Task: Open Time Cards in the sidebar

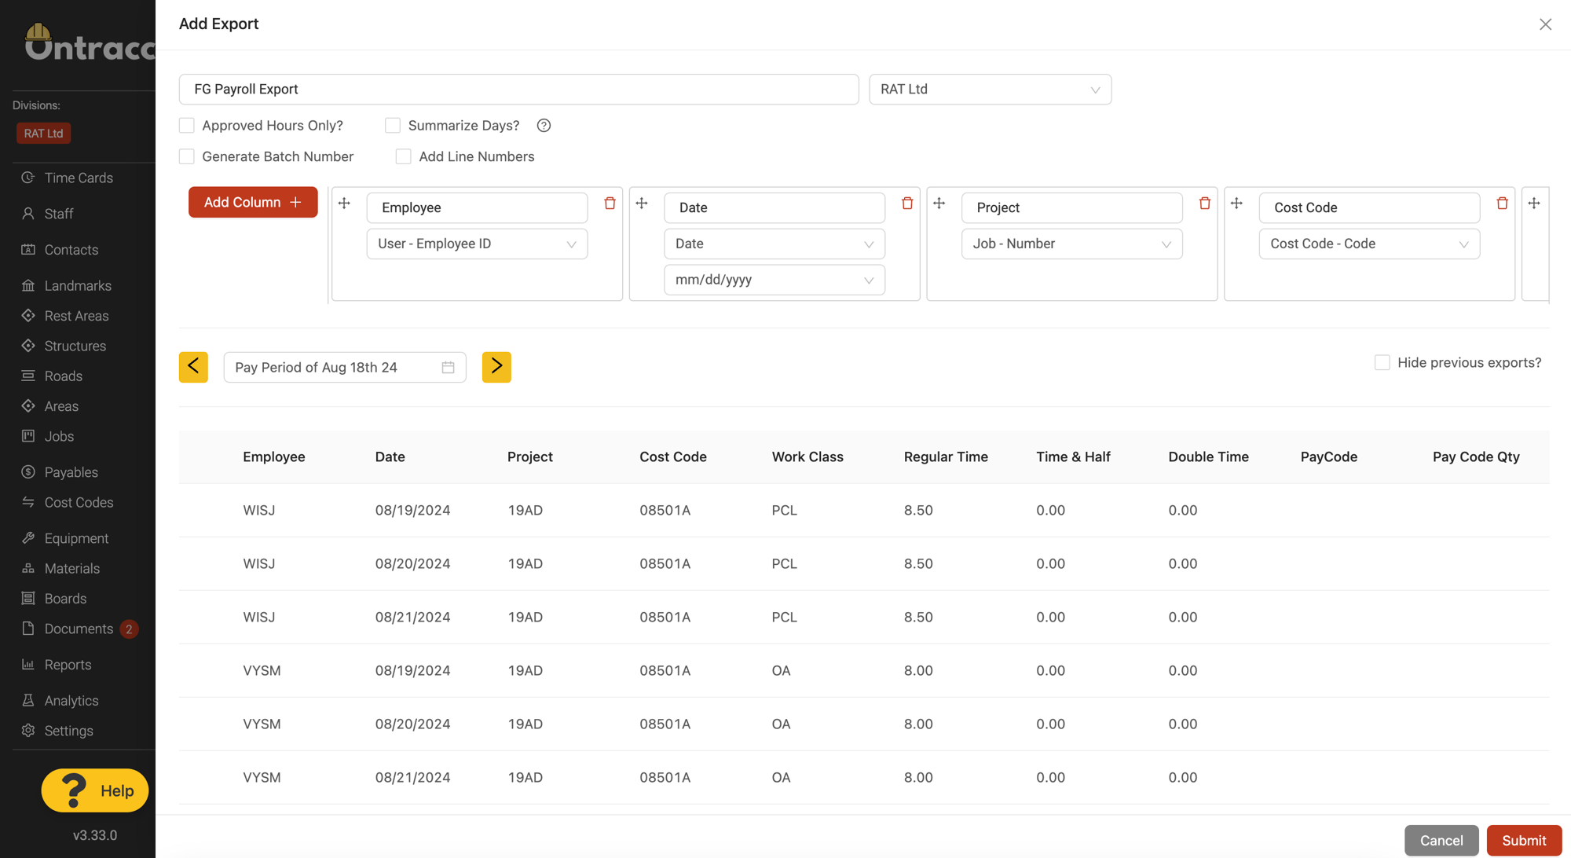Action: [x=79, y=178]
